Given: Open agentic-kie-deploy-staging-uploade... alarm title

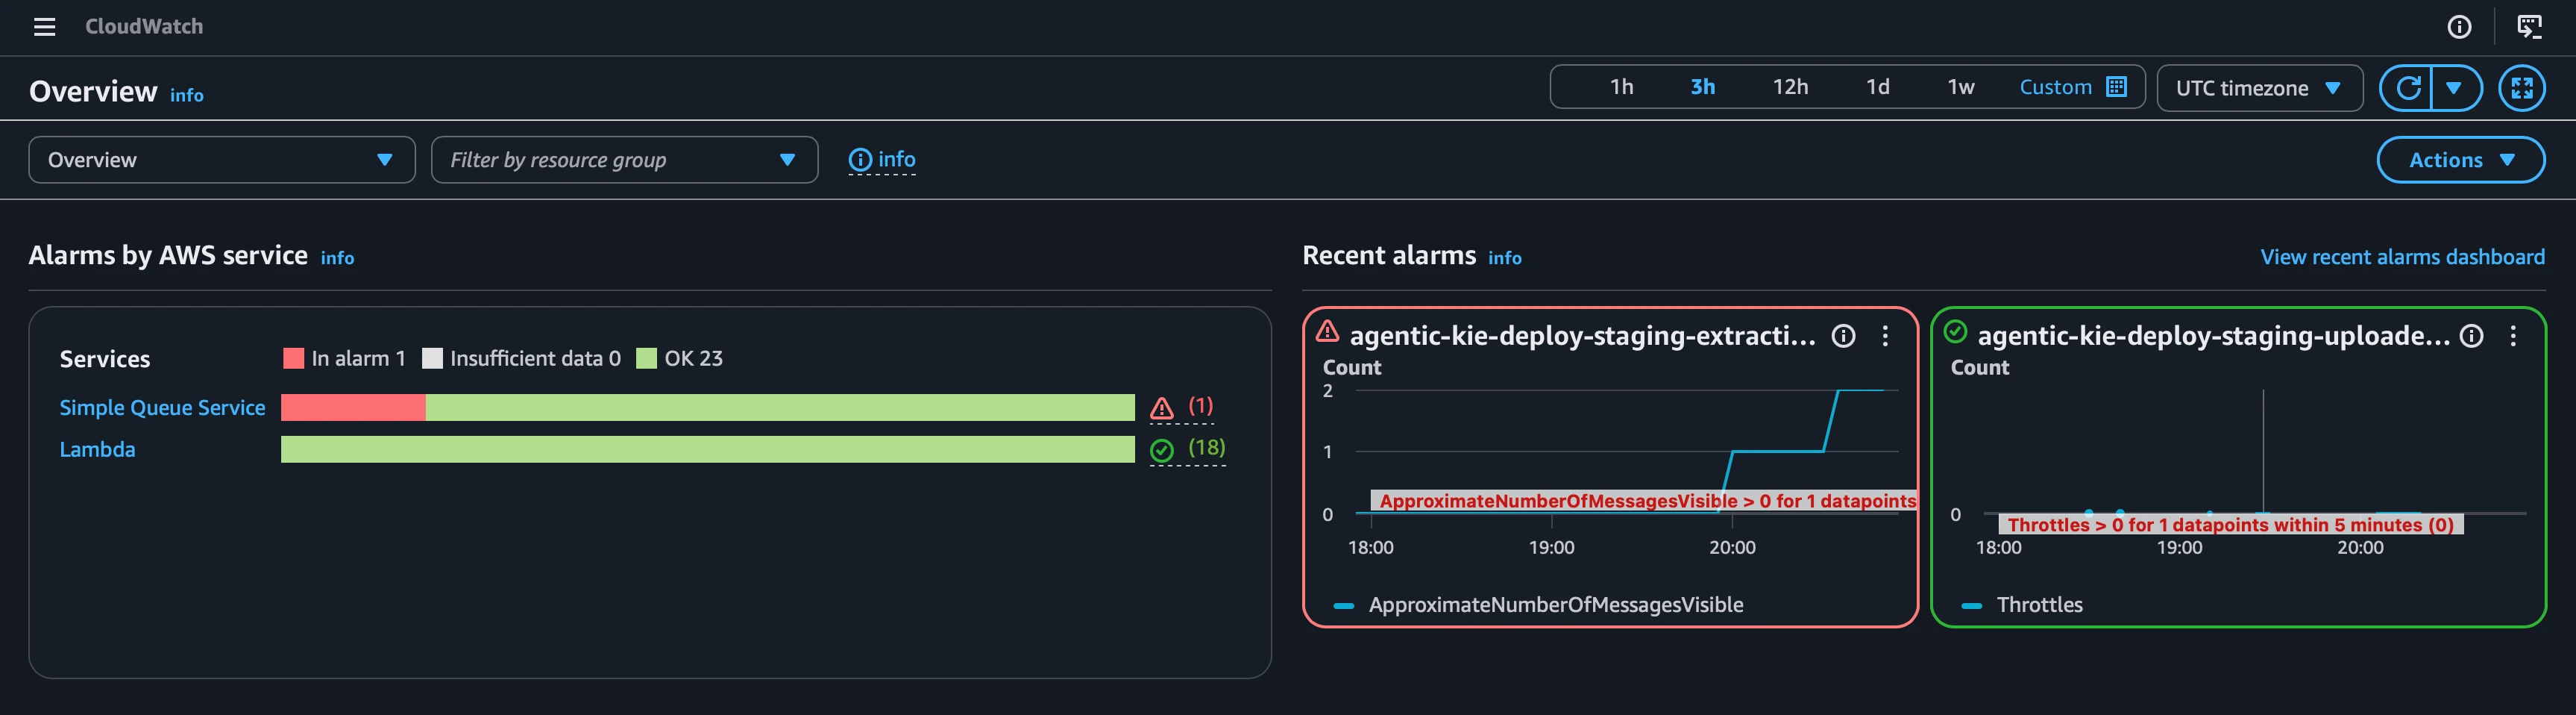Looking at the screenshot, I should coord(2213,335).
